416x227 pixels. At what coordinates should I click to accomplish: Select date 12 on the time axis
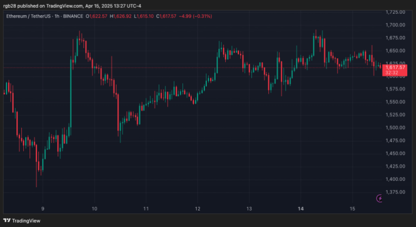click(x=197, y=209)
